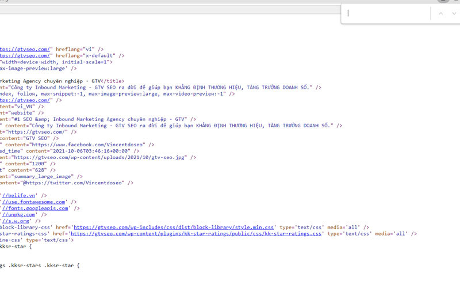Image resolution: width=460 pixels, height=288 pixels.
Task: Open the //s.w.org link
Action: coord(18,221)
